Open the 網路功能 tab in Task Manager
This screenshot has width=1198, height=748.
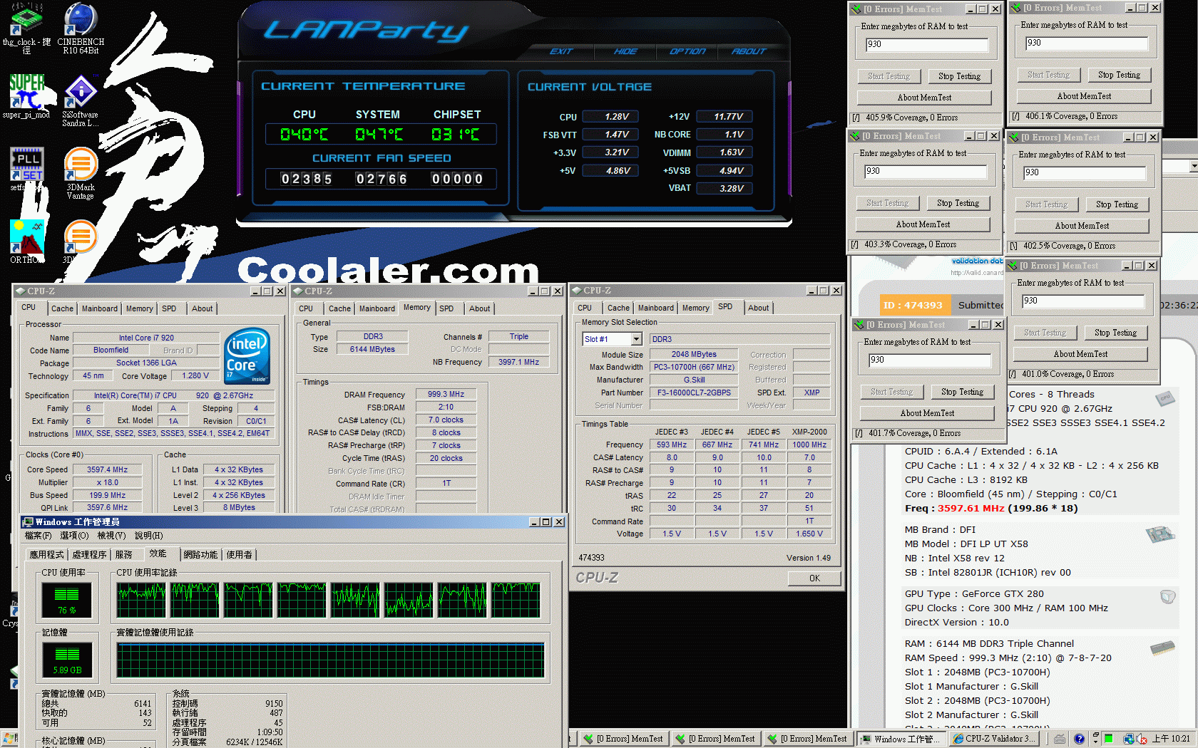pos(200,554)
